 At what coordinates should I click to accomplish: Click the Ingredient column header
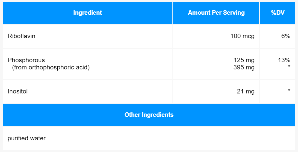tap(88, 13)
